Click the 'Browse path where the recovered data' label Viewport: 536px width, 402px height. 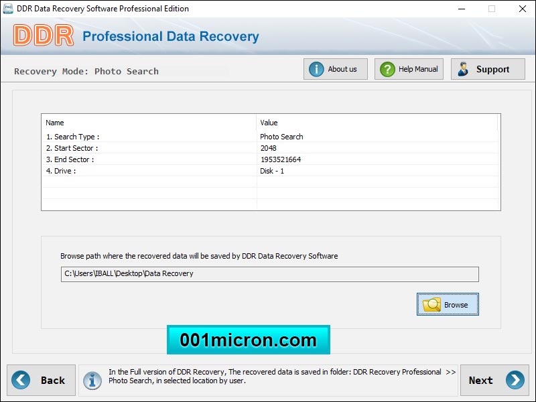pos(199,256)
